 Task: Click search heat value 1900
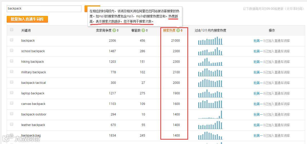(x=176, y=93)
